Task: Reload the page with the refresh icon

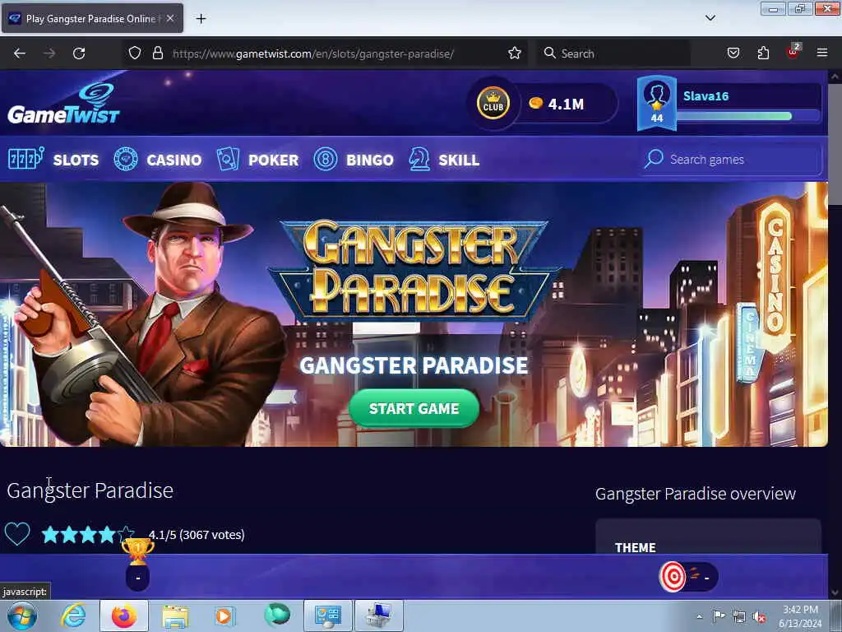Action: [79, 53]
